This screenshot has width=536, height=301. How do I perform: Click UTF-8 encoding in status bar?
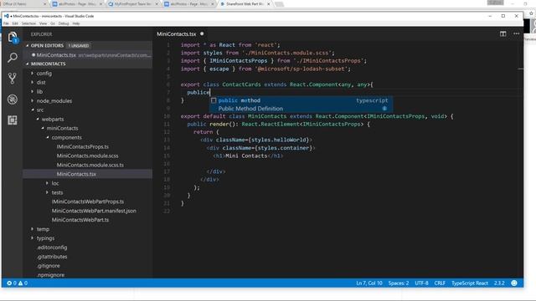coord(421,283)
